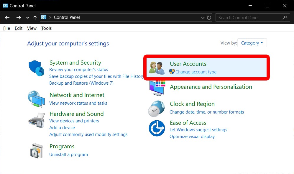This screenshot has width=294, height=174.
Task: Open the File menu
Action: pyautogui.click(x=6, y=28)
